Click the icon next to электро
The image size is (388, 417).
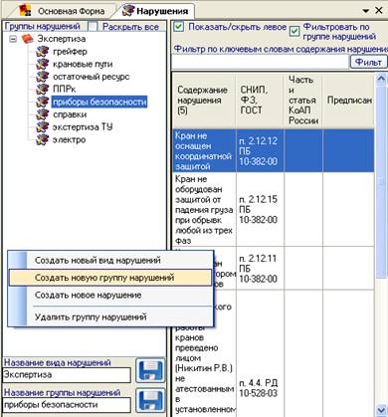[43, 139]
